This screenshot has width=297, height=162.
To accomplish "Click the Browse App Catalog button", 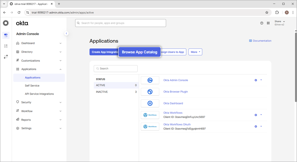I will (x=140, y=52).
